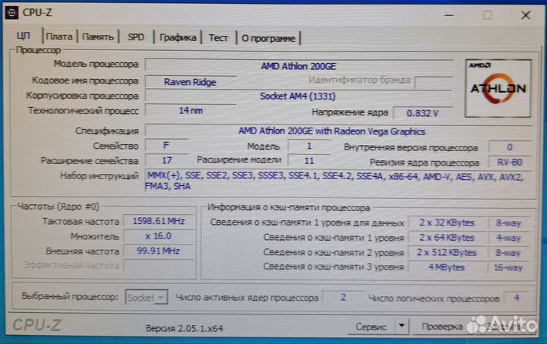Click the 0.832 V core voltage value
547x344 pixels.
tap(422, 113)
